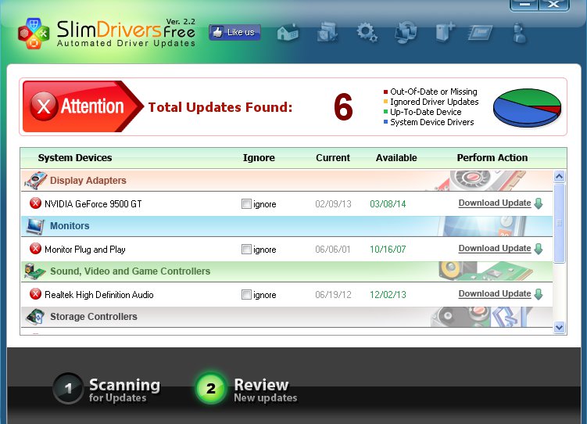The width and height of the screenshot is (587, 424).
Task: Open the backup drivers icon in toolbar
Action: (328, 32)
